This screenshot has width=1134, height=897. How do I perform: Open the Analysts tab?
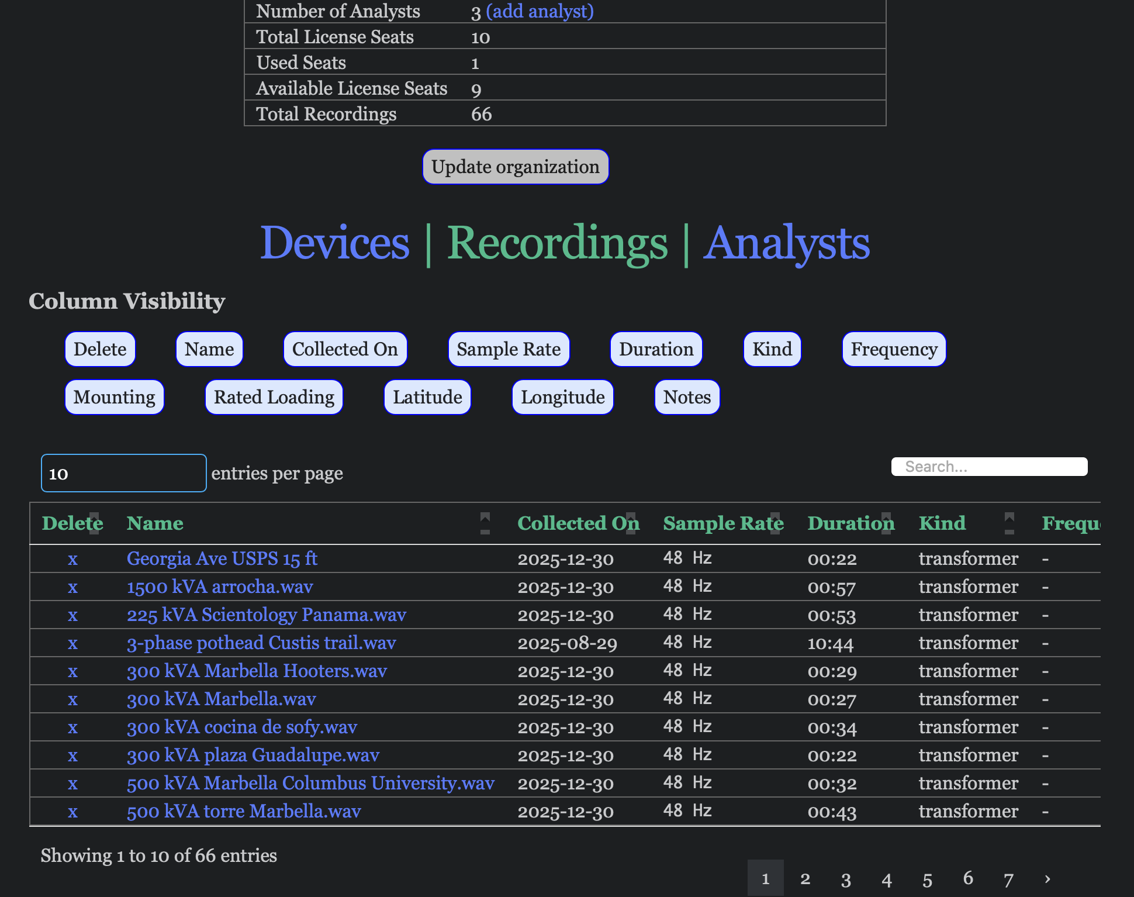tap(786, 243)
